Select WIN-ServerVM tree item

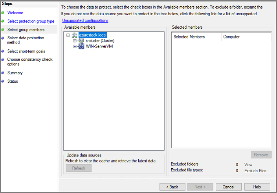99,46
